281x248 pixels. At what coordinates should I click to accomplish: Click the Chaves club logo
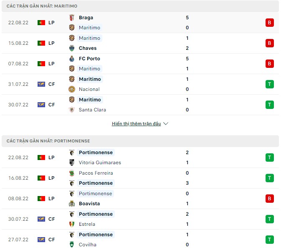click(72, 48)
